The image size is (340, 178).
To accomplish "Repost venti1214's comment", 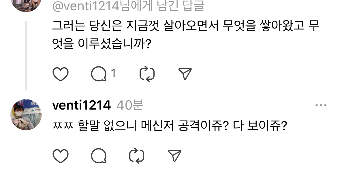I will (137, 156).
